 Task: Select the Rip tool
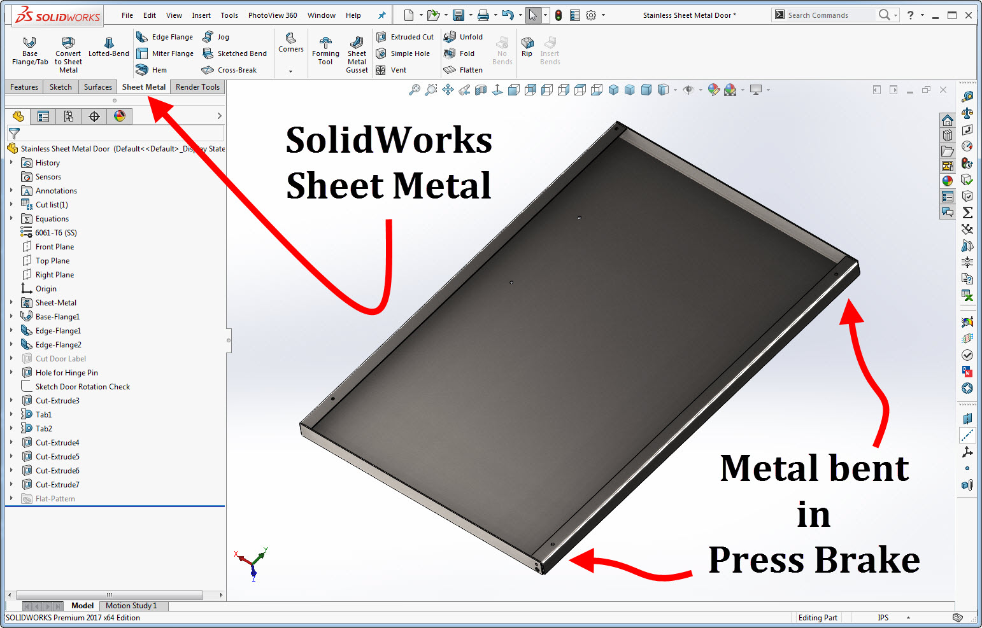tap(527, 47)
